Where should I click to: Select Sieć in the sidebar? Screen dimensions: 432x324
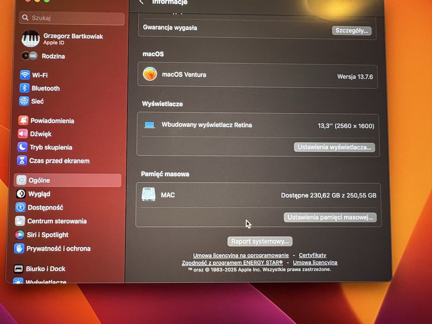(31, 101)
